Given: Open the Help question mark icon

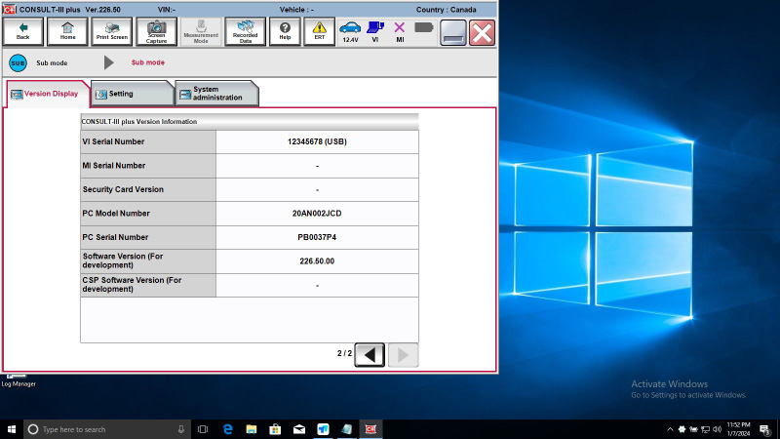Looking at the screenshot, I should [285, 32].
